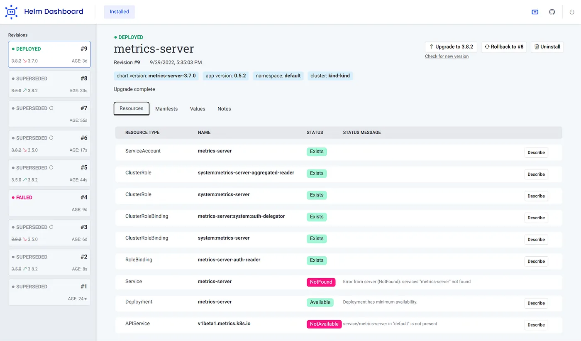Viewport: 581px width, 341px height.
Task: Open the Installed tab in header
Action: click(119, 12)
